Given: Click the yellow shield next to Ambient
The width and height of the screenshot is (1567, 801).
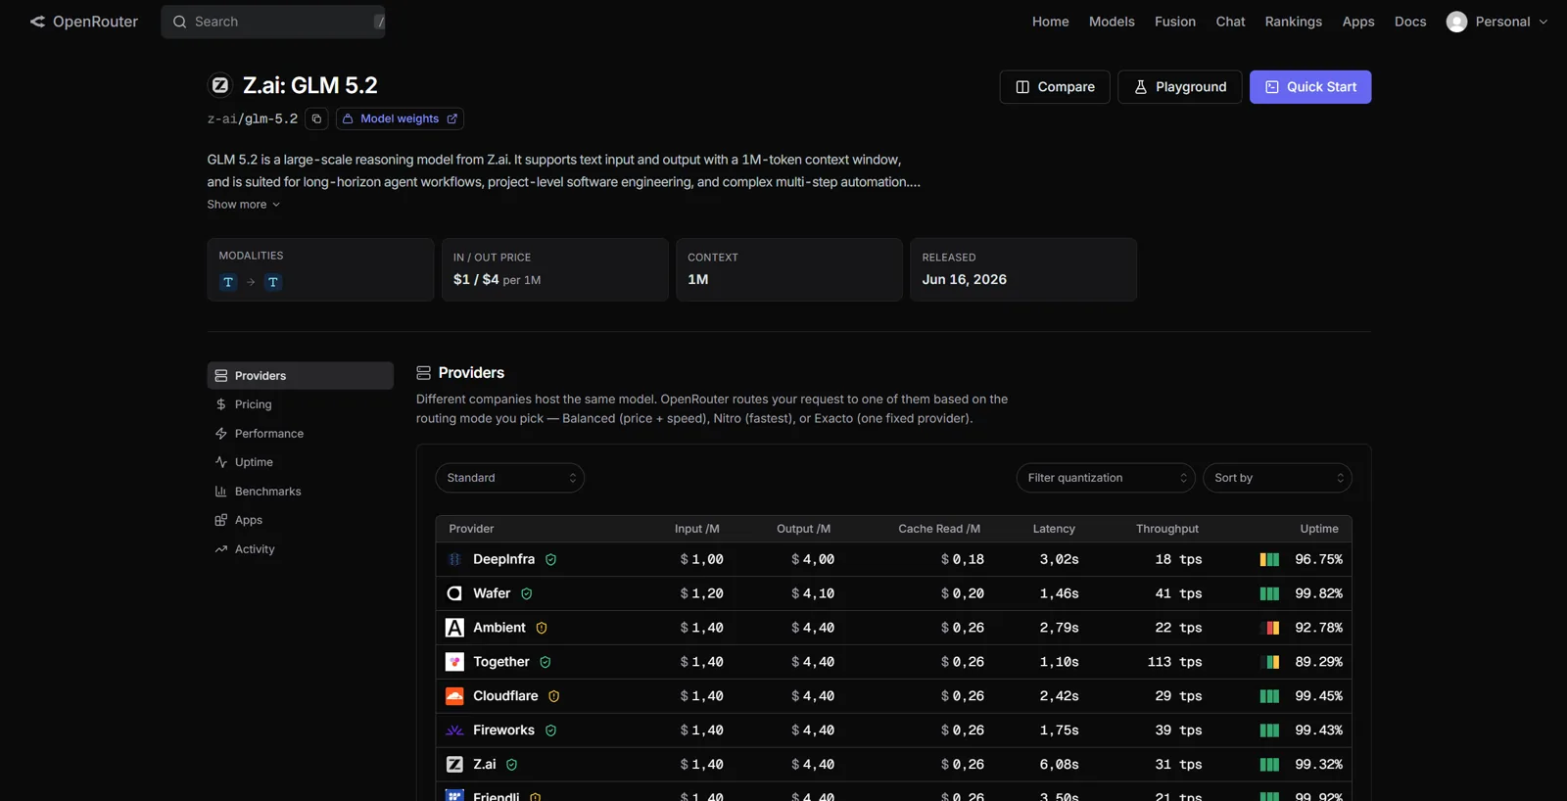Looking at the screenshot, I should point(542,629).
